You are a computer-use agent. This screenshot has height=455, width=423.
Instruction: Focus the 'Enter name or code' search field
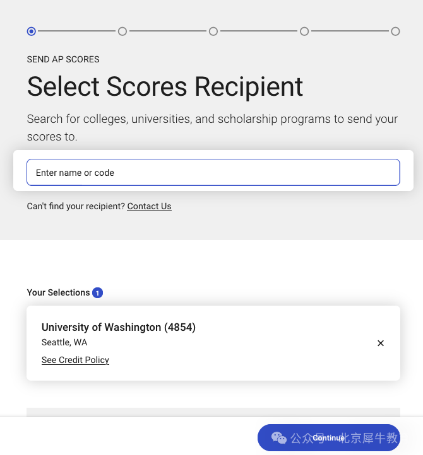(213, 173)
